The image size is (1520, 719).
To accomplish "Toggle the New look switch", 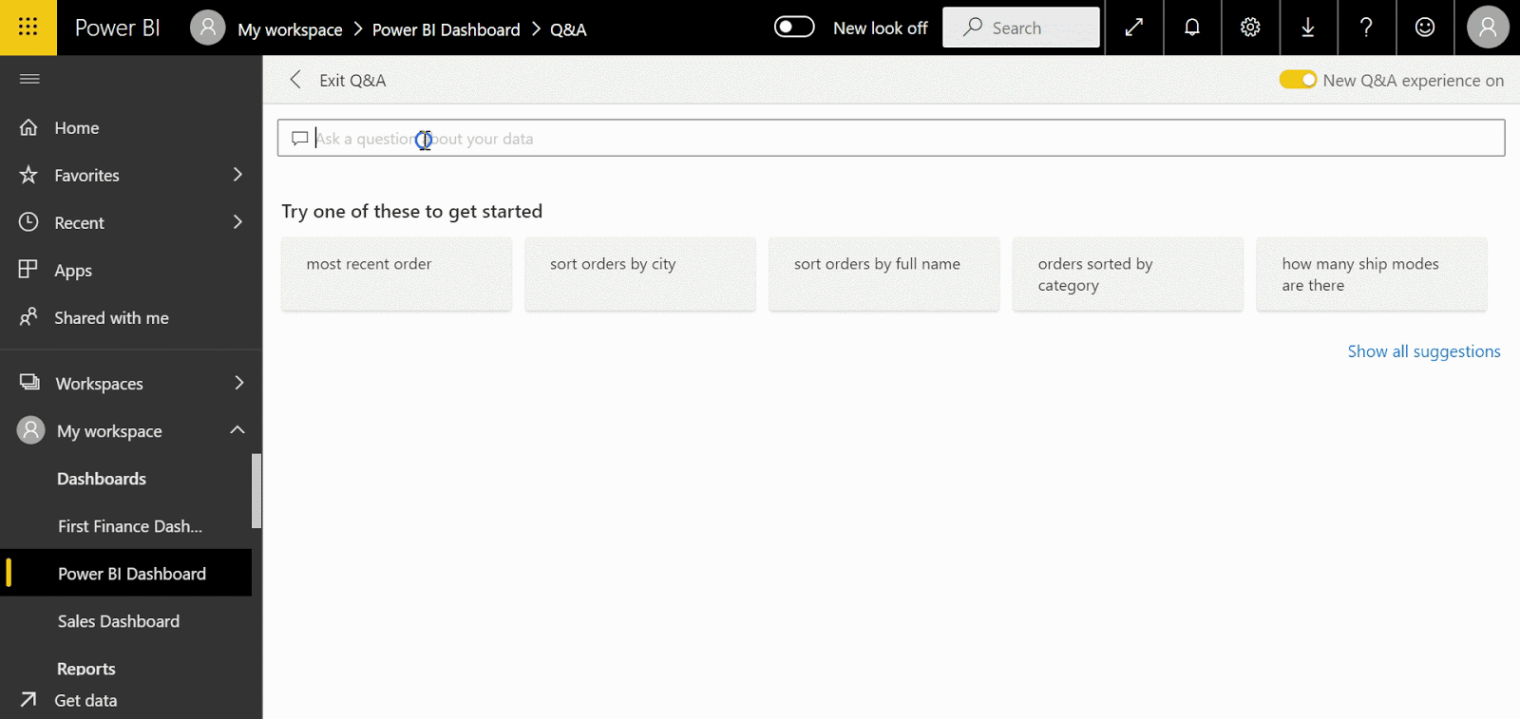I will coord(794,27).
